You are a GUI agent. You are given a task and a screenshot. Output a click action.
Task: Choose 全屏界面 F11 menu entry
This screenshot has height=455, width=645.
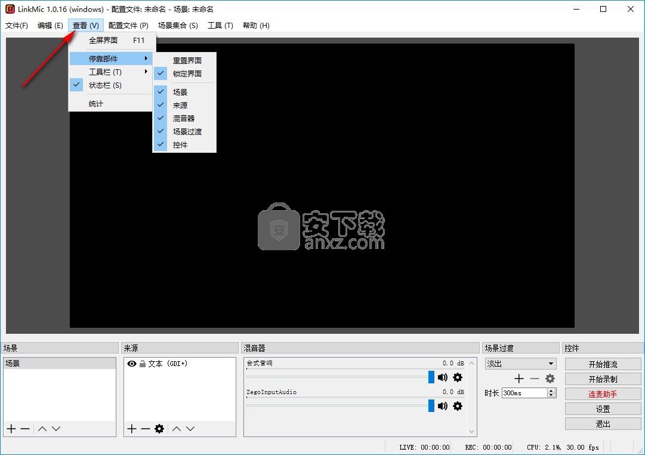coord(113,41)
